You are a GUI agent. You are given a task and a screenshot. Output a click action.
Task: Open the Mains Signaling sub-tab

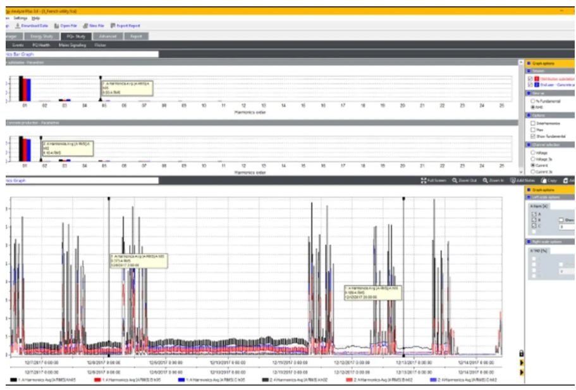click(72, 45)
